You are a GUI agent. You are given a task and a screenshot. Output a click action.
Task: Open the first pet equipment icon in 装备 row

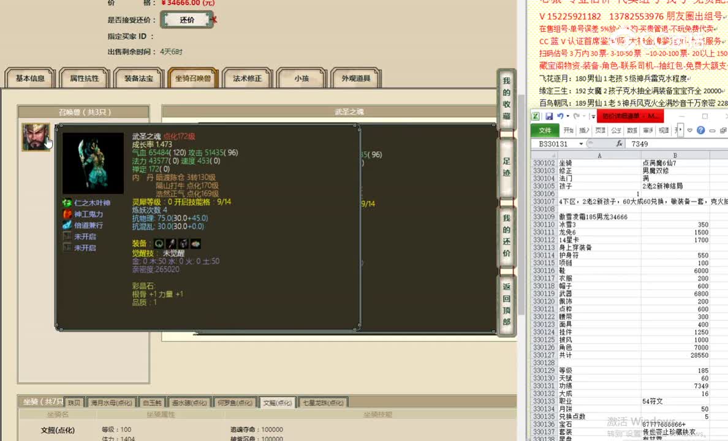pyautogui.click(x=159, y=243)
